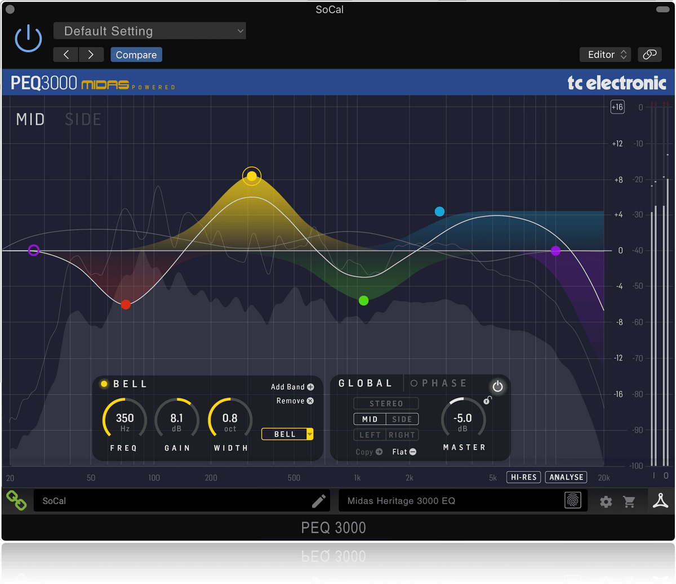
Task: Switch to the PHASE tab
Action: 439,383
